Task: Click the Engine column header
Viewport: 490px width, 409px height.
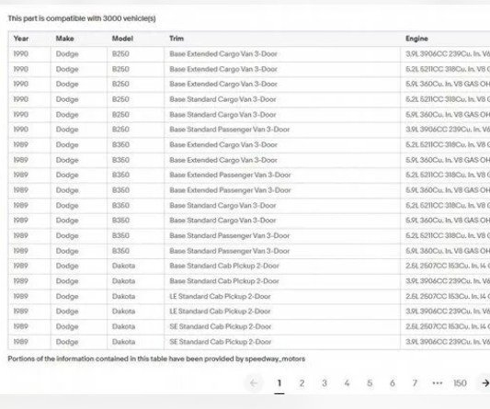Action: [x=416, y=39]
